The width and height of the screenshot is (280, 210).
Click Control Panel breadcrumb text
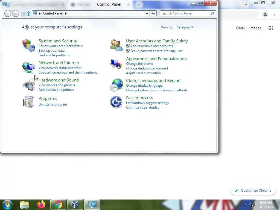click(x=53, y=13)
